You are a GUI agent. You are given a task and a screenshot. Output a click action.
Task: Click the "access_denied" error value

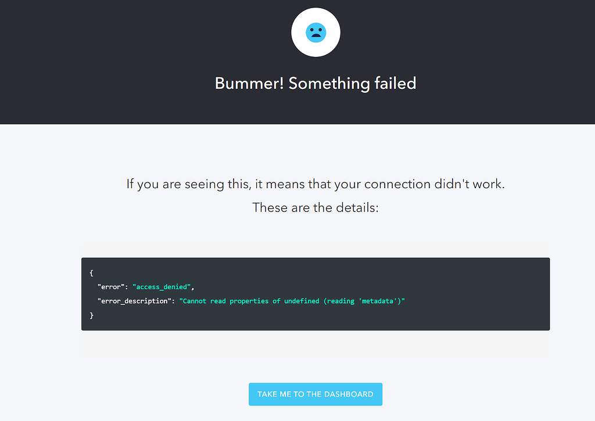coord(162,287)
